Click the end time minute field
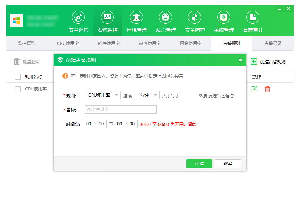Viewport: 298px width, 201px height. point(132,124)
